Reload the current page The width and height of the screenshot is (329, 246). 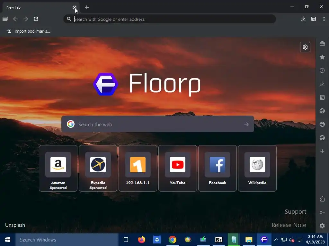click(x=36, y=19)
